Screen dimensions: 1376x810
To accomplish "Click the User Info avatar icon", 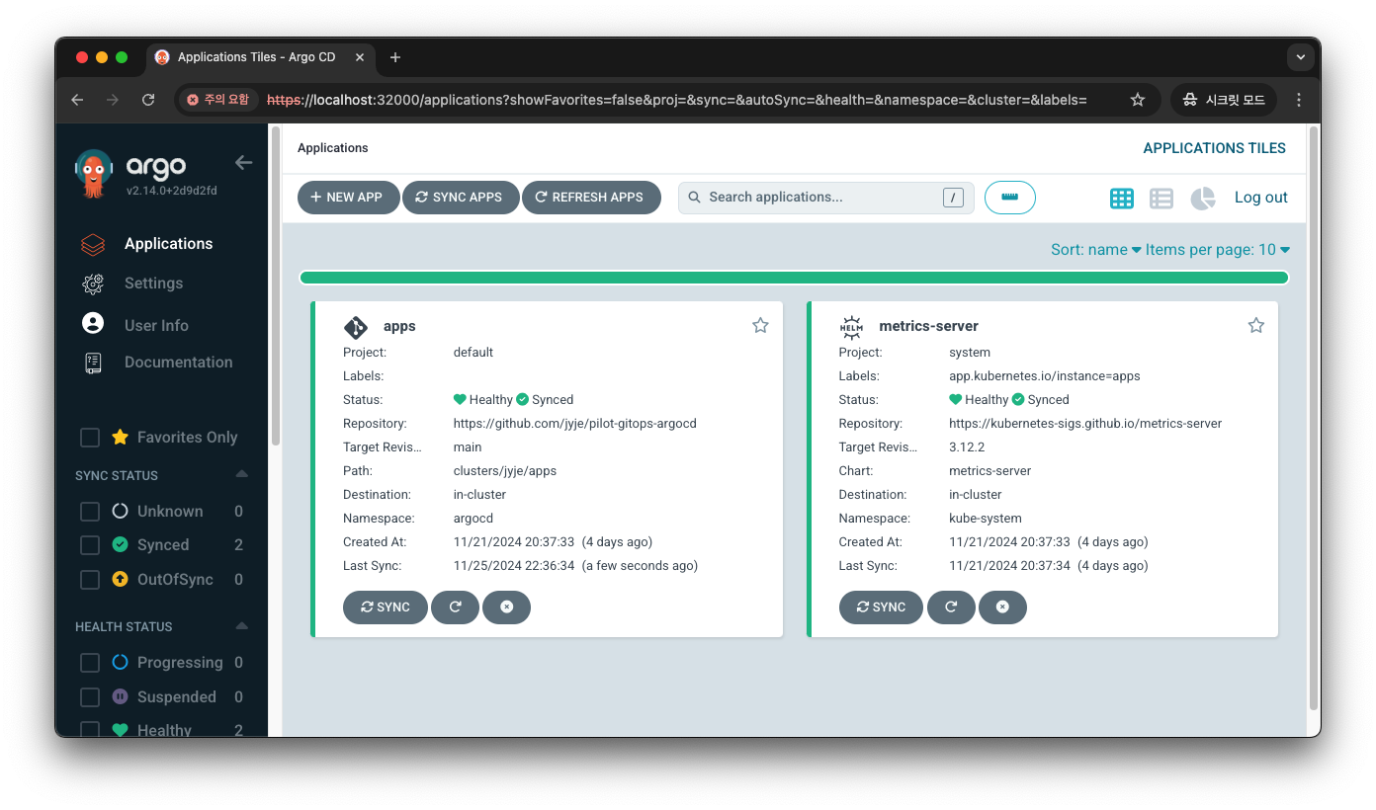I will 93,323.
